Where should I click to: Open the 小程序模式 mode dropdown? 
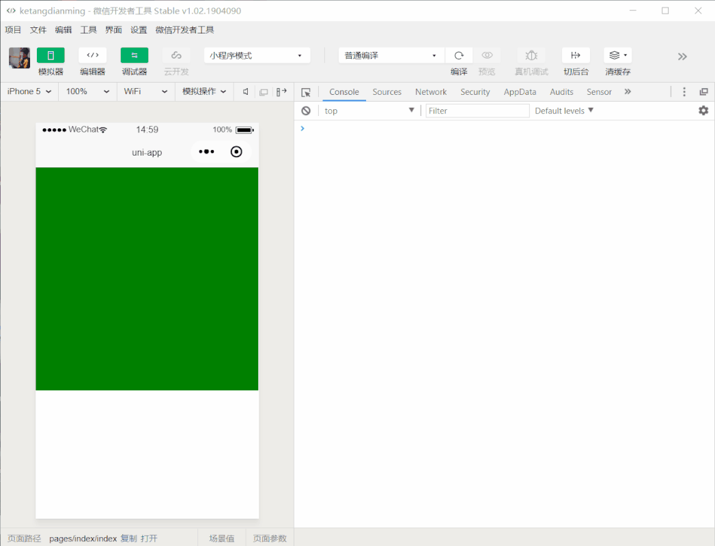tap(257, 55)
